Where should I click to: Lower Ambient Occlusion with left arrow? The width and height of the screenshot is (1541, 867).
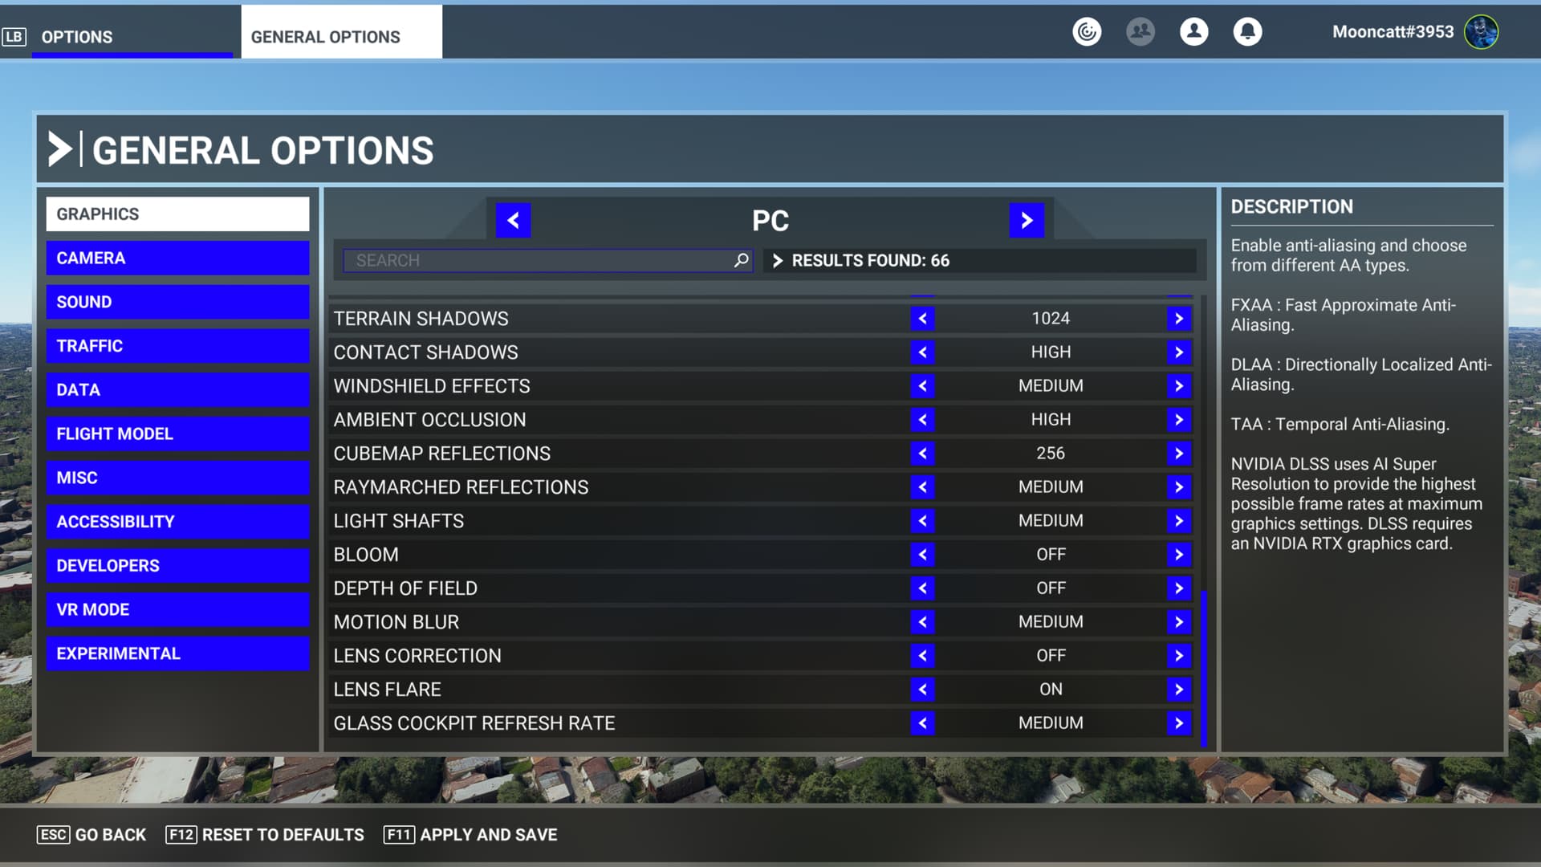[x=922, y=420]
